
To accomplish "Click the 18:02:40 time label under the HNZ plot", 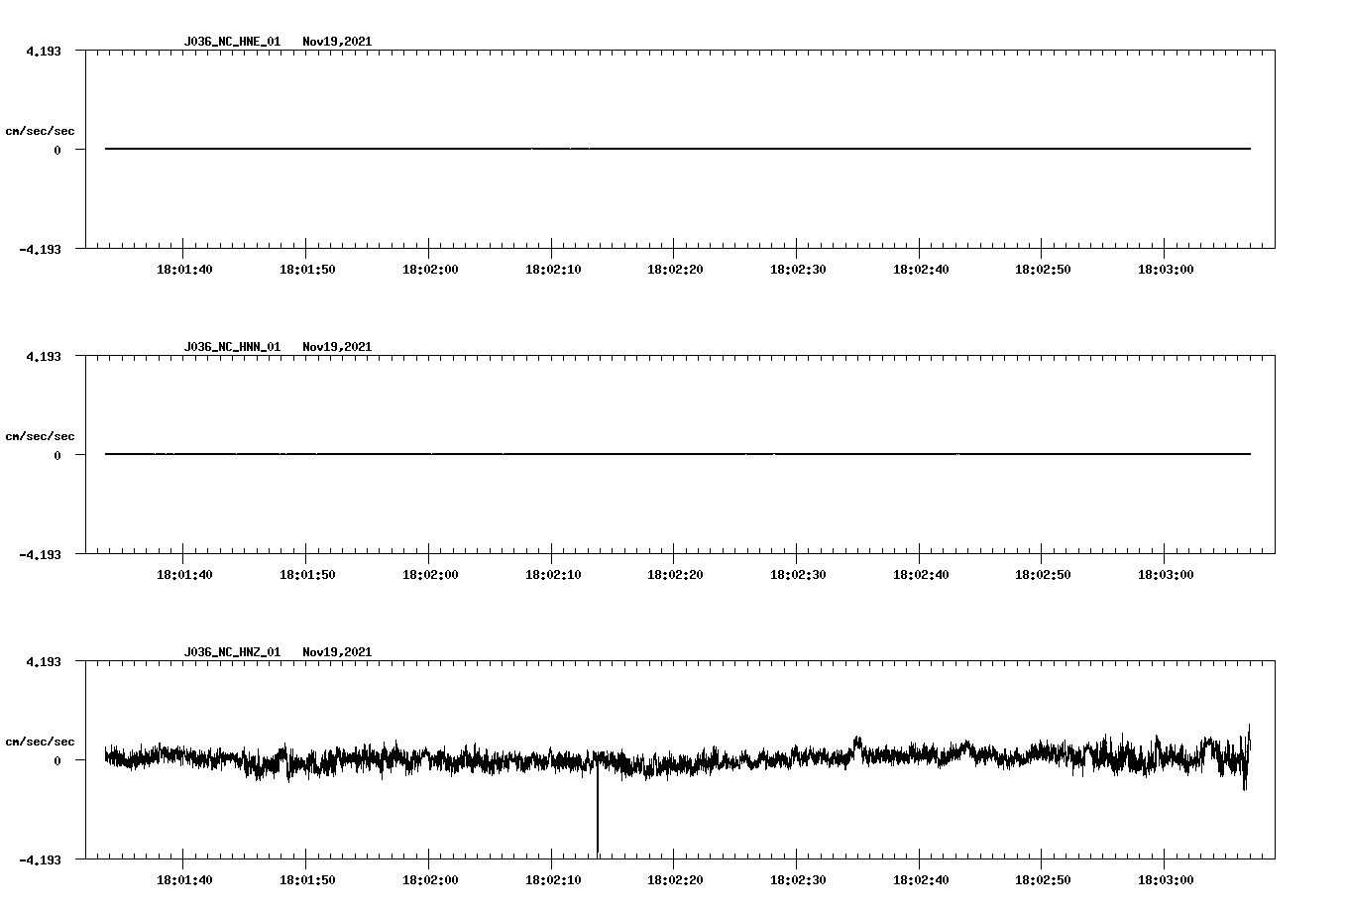I will tap(921, 880).
